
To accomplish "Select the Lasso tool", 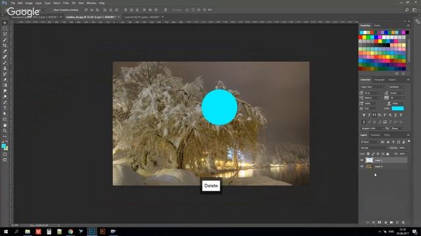I will tap(5, 34).
